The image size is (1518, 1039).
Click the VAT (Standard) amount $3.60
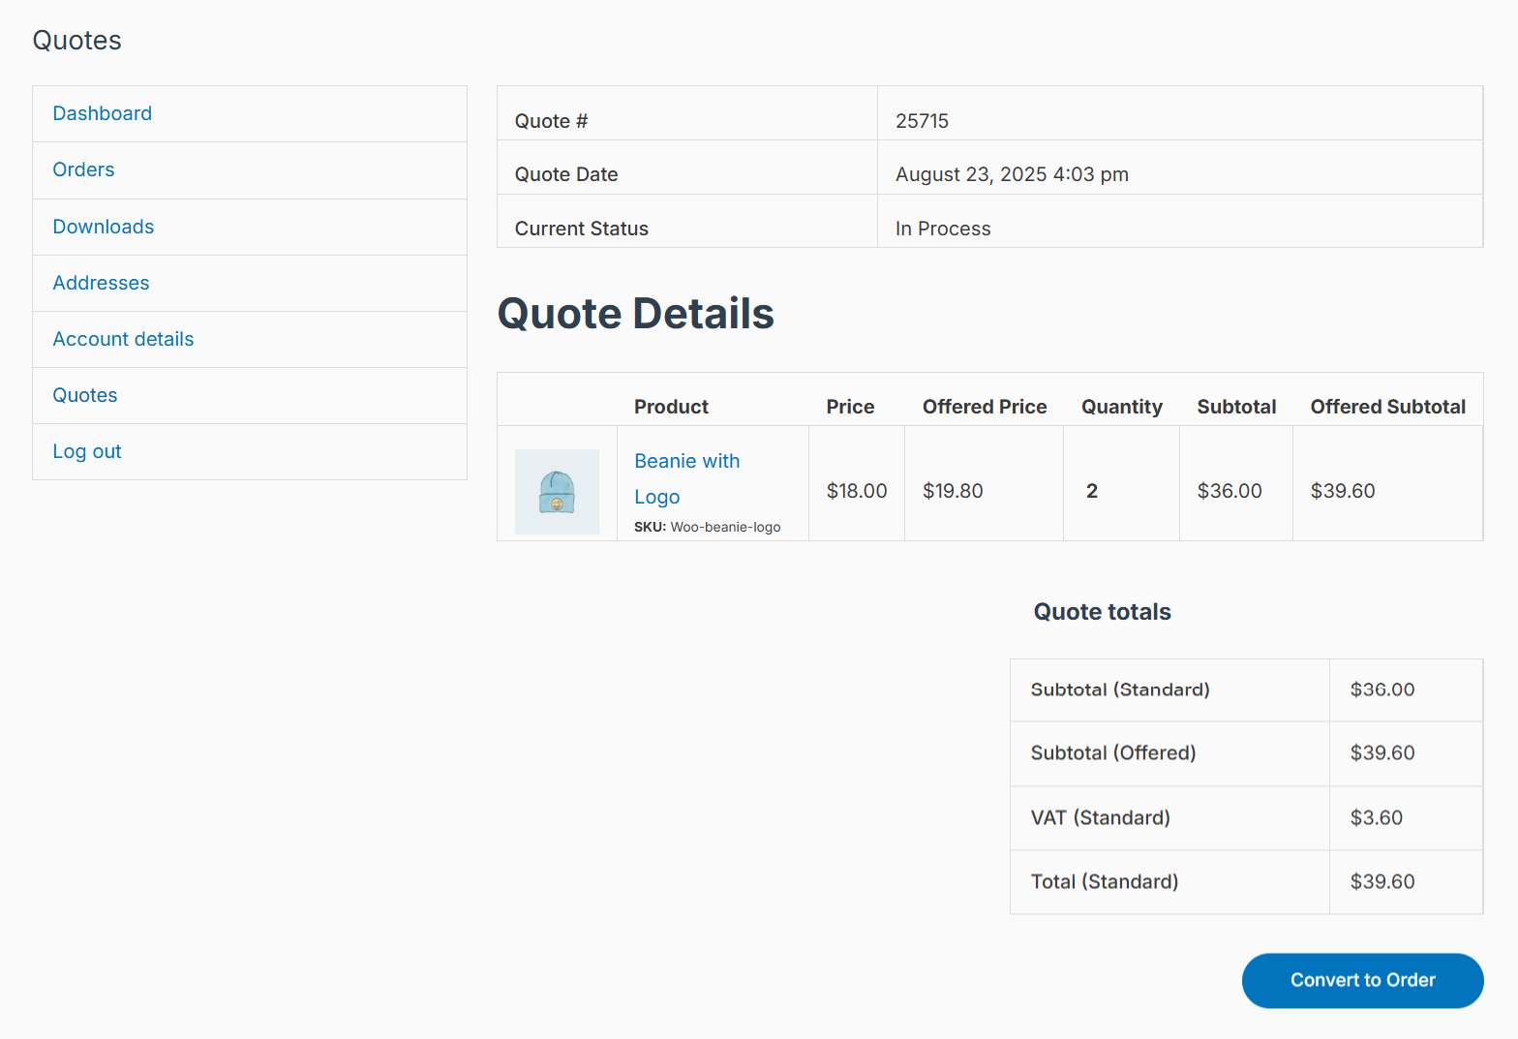point(1377,817)
